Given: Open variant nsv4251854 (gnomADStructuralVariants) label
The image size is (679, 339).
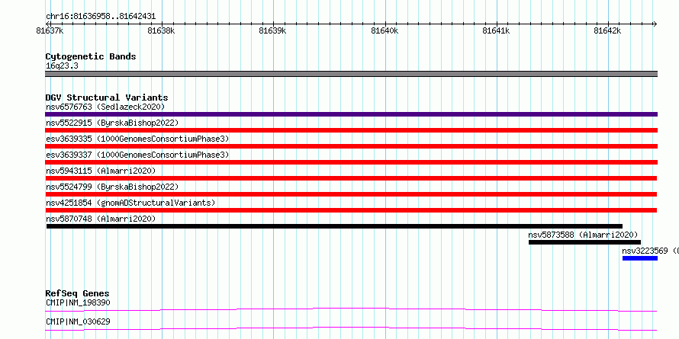Looking at the screenshot, I should tap(130, 203).
